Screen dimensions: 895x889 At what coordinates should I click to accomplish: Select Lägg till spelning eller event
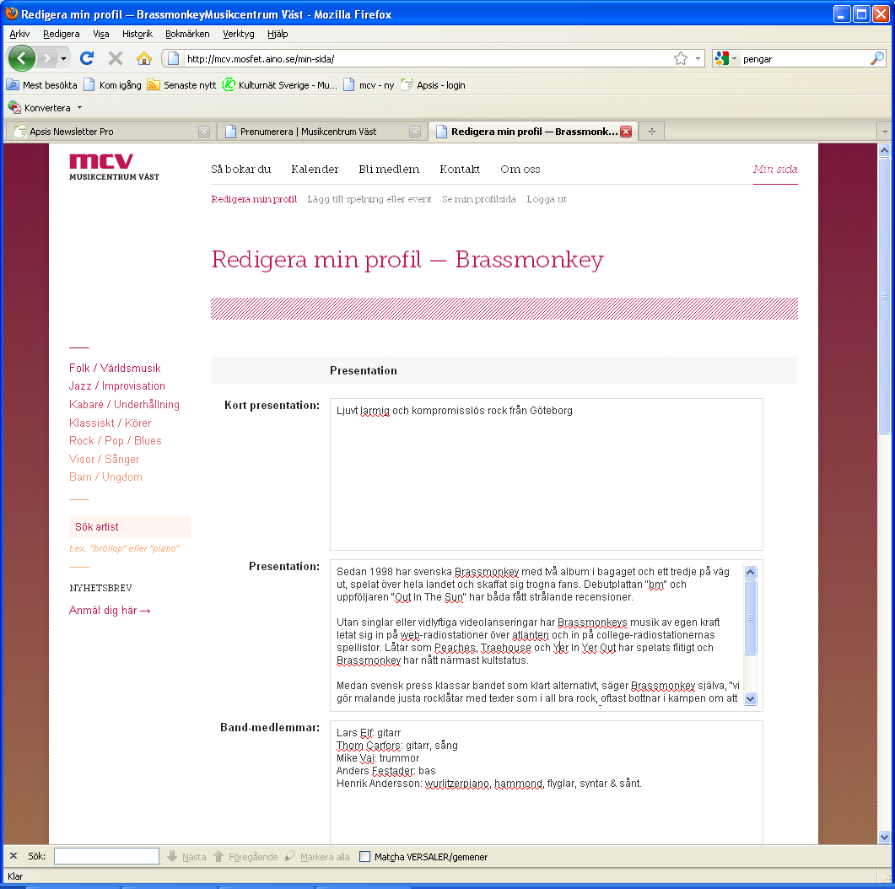point(369,199)
